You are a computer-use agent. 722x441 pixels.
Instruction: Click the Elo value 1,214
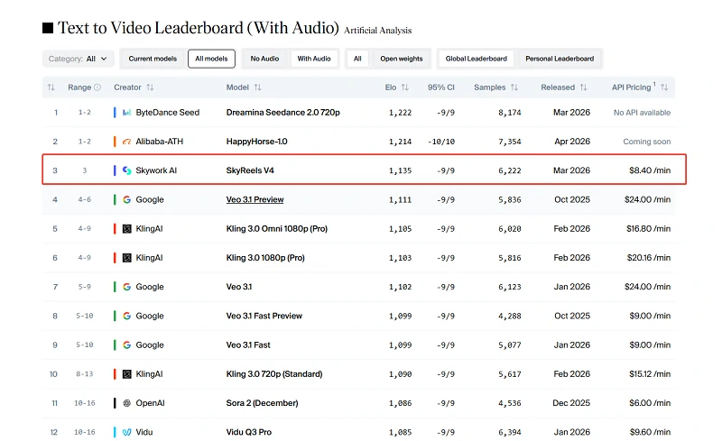(x=400, y=142)
